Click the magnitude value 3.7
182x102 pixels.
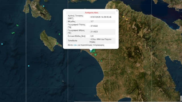92,22
